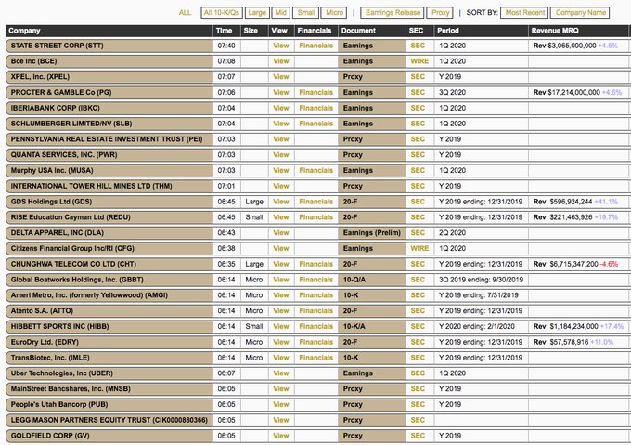View EuroDry Ltd. 20-F filing

281,342
